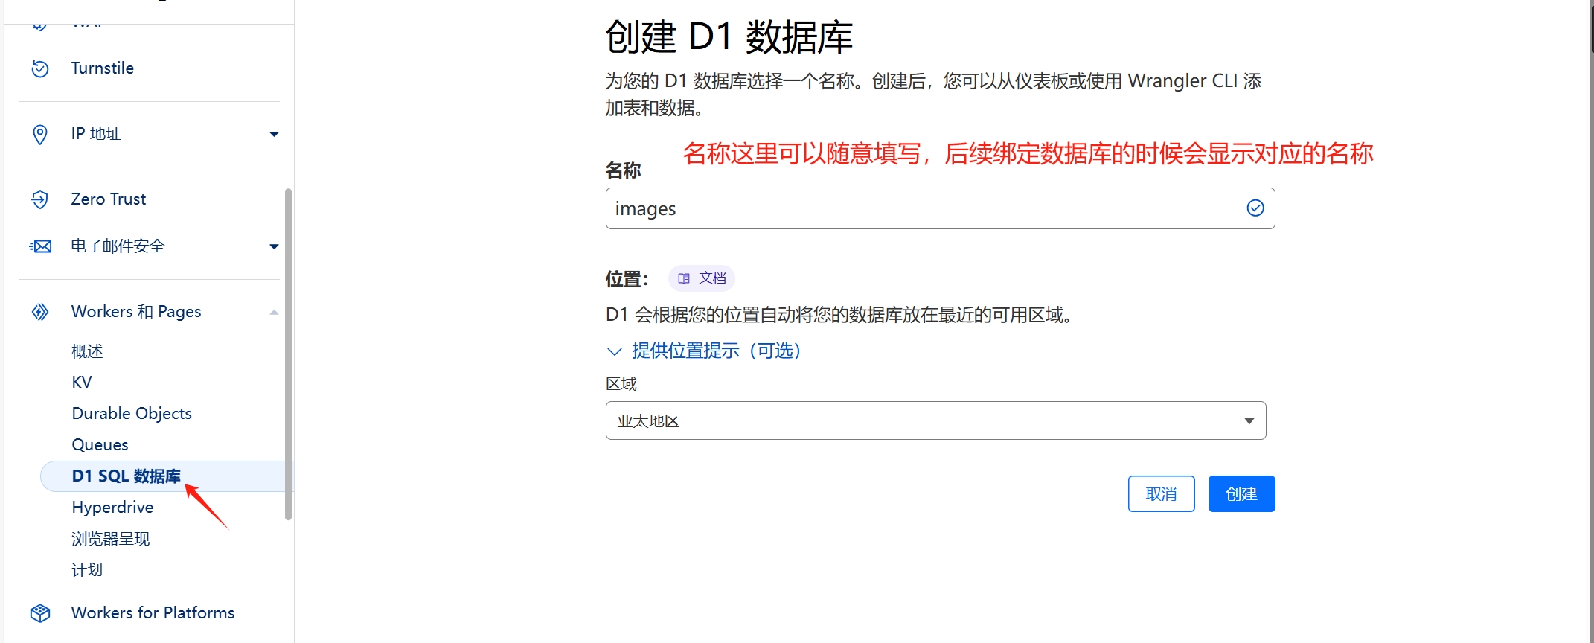This screenshot has height=643, width=1594.
Task: Click the 创建 D1 数据库 heading
Action: 729,36
